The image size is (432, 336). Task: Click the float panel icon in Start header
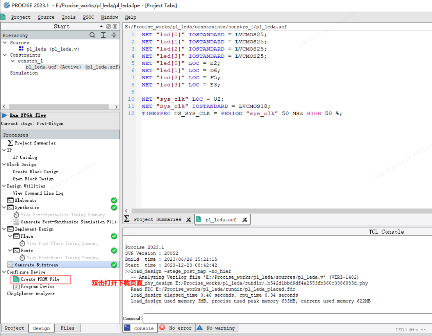coord(109,27)
